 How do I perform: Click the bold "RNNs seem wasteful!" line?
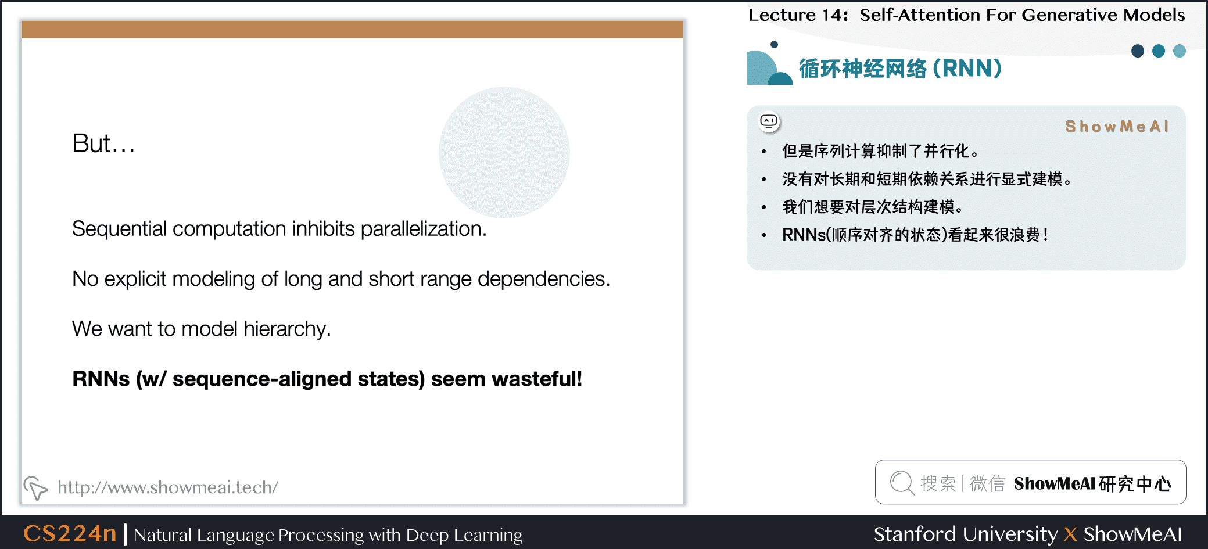click(327, 379)
